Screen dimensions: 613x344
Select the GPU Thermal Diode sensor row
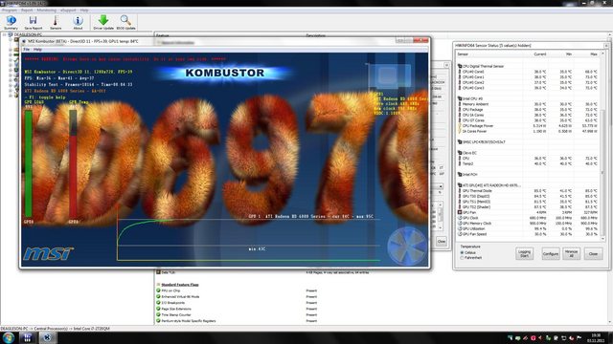point(529,191)
